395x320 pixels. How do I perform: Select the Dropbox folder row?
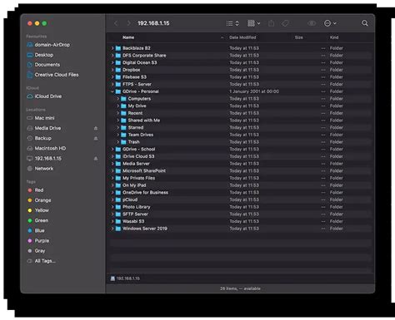240,70
